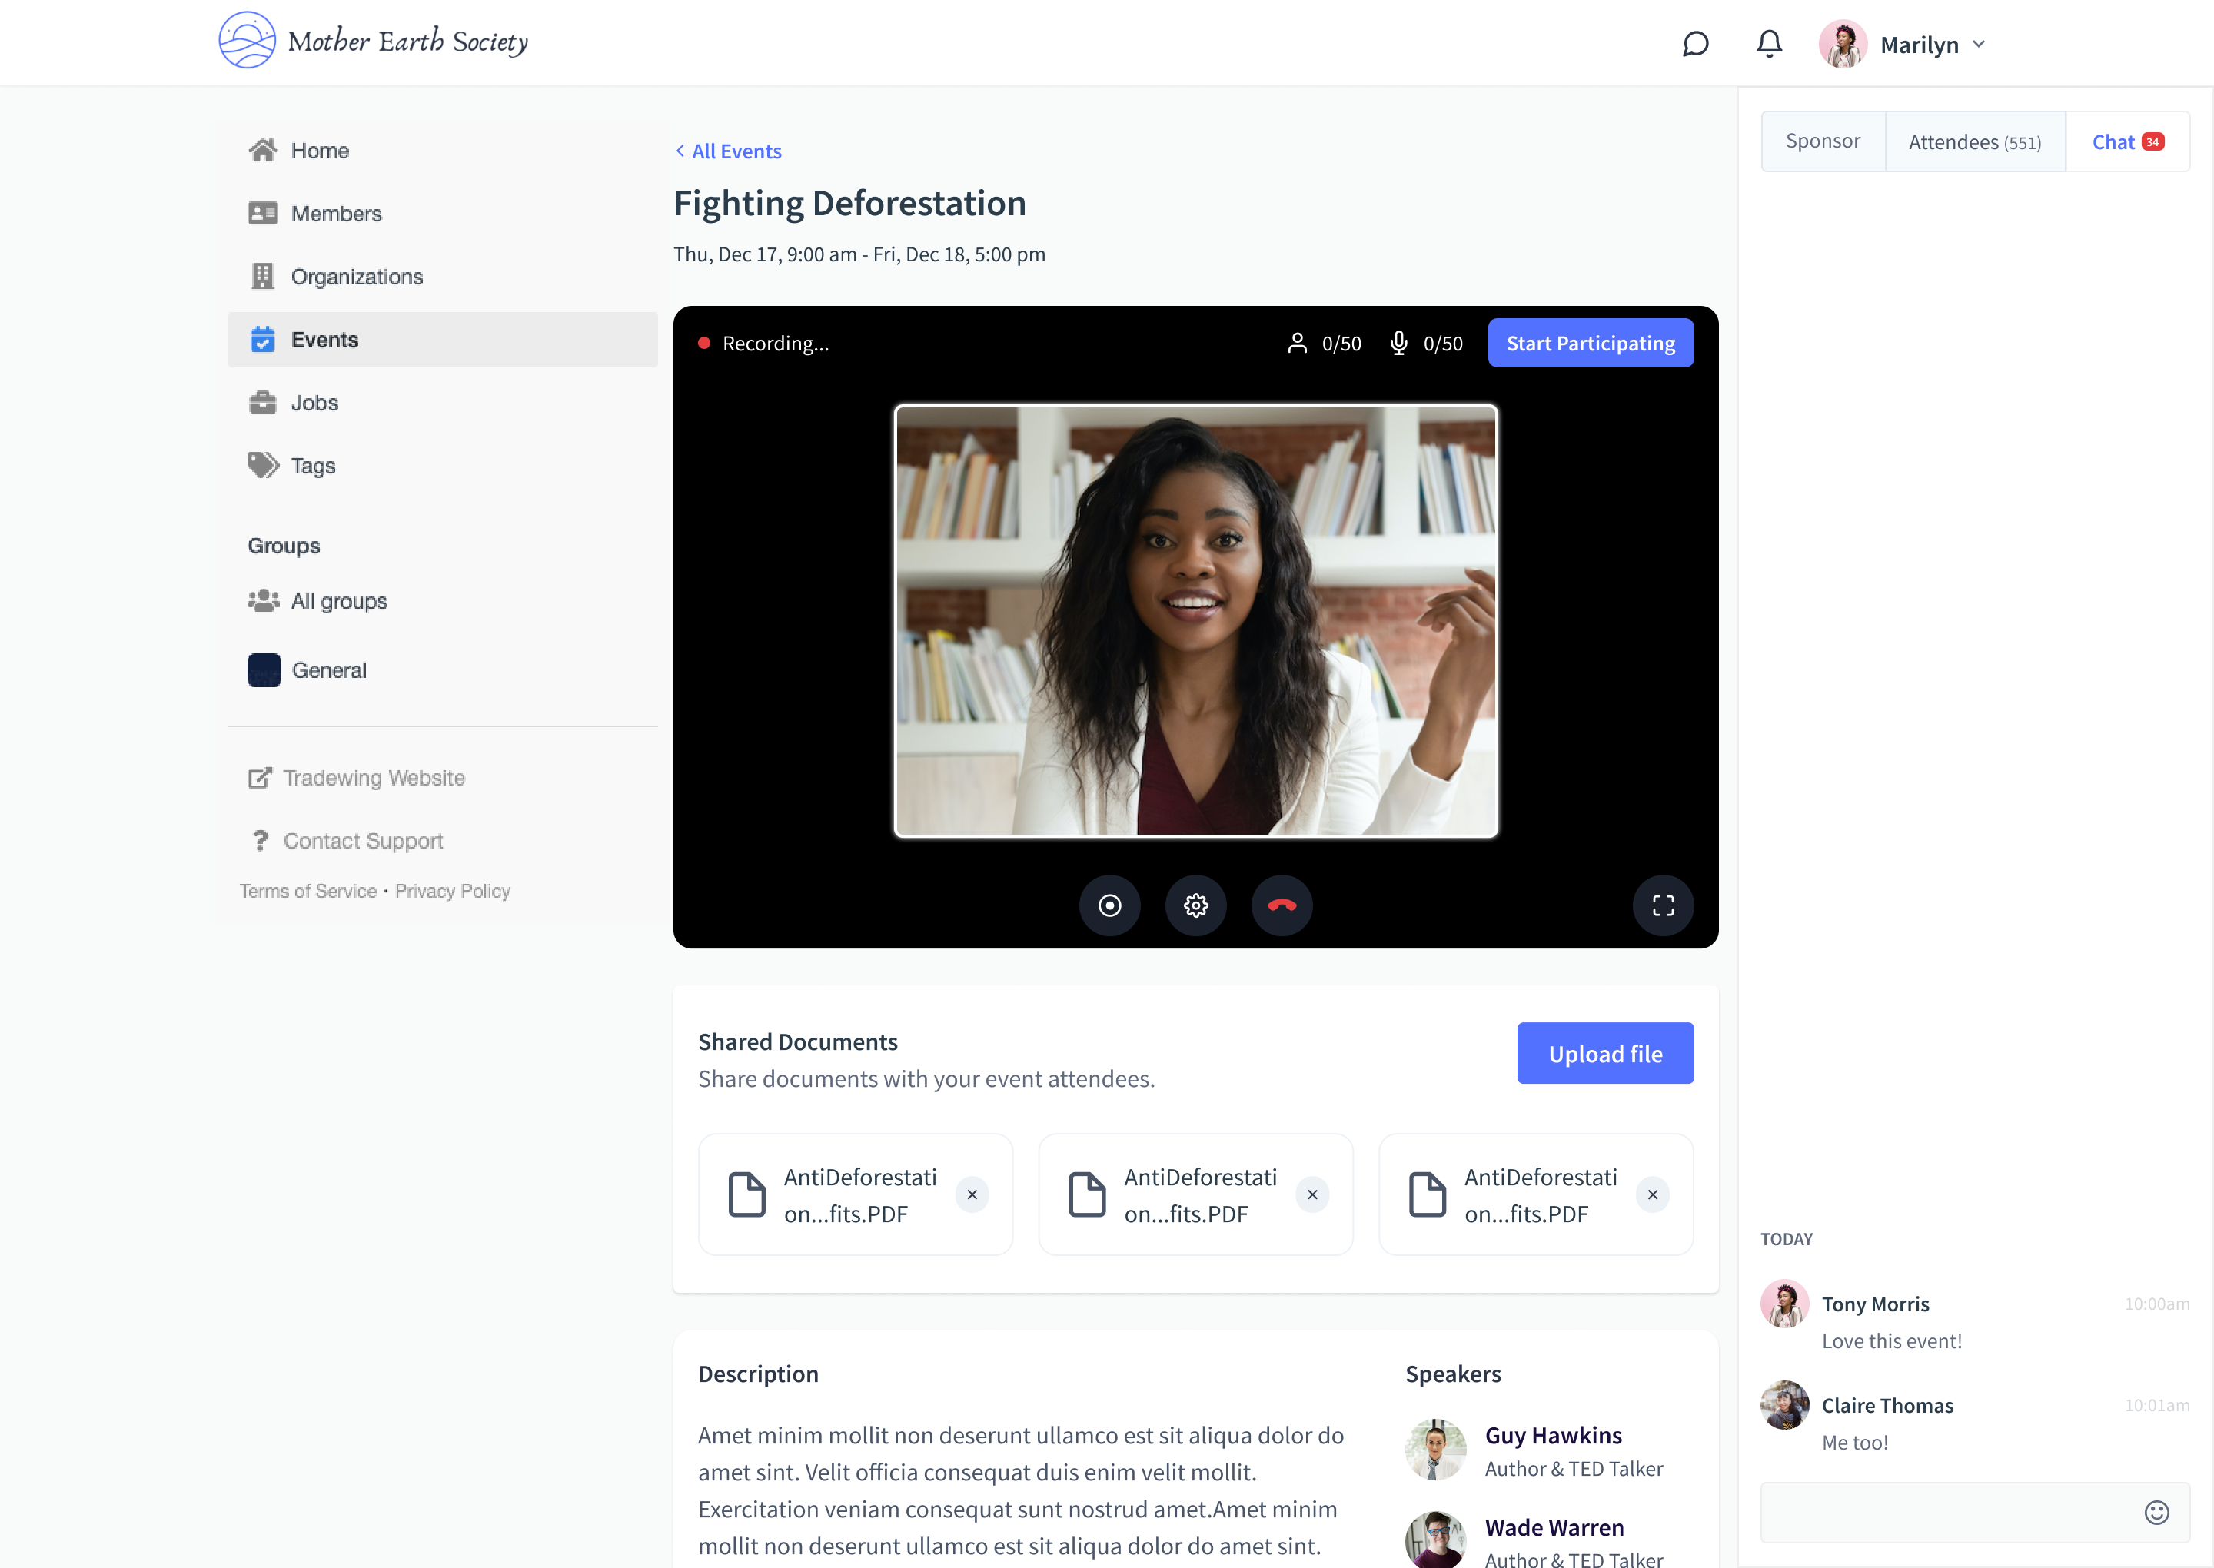Click the search/chat bubble icon
The height and width of the screenshot is (1568, 2214).
click(1693, 42)
